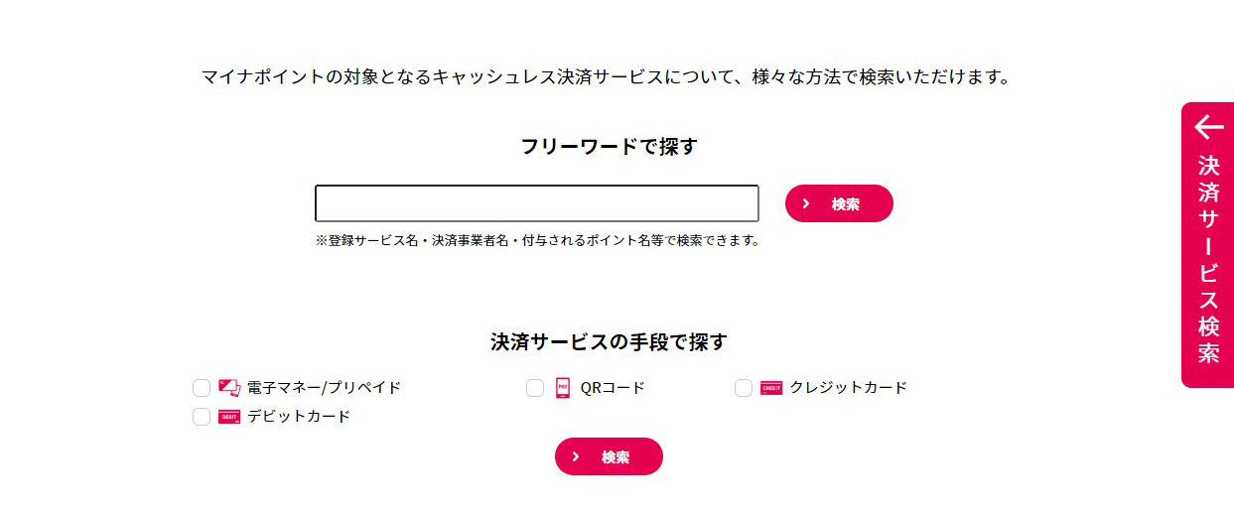1234x514 pixels.
Task: Tick the QRコード checkbox
Action: point(535,388)
